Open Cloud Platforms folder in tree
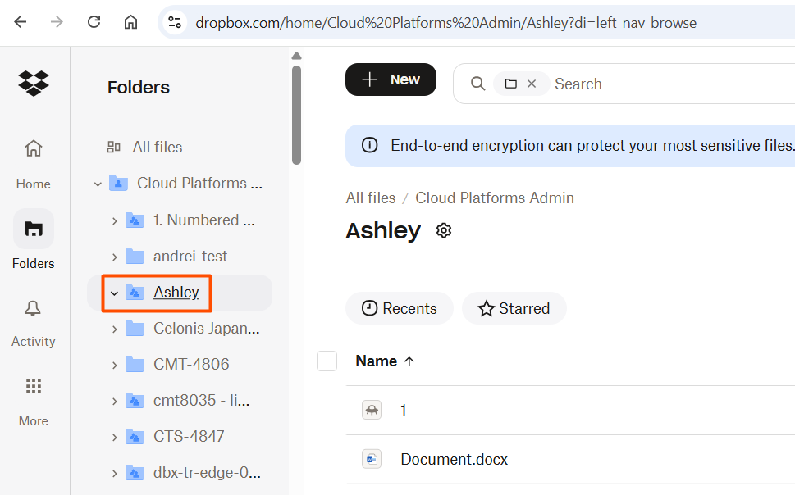Image resolution: width=795 pixels, height=495 pixels. [x=199, y=184]
